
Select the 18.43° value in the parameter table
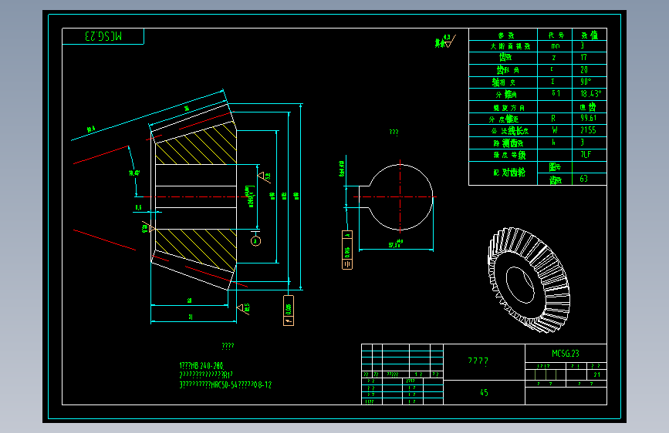click(591, 93)
